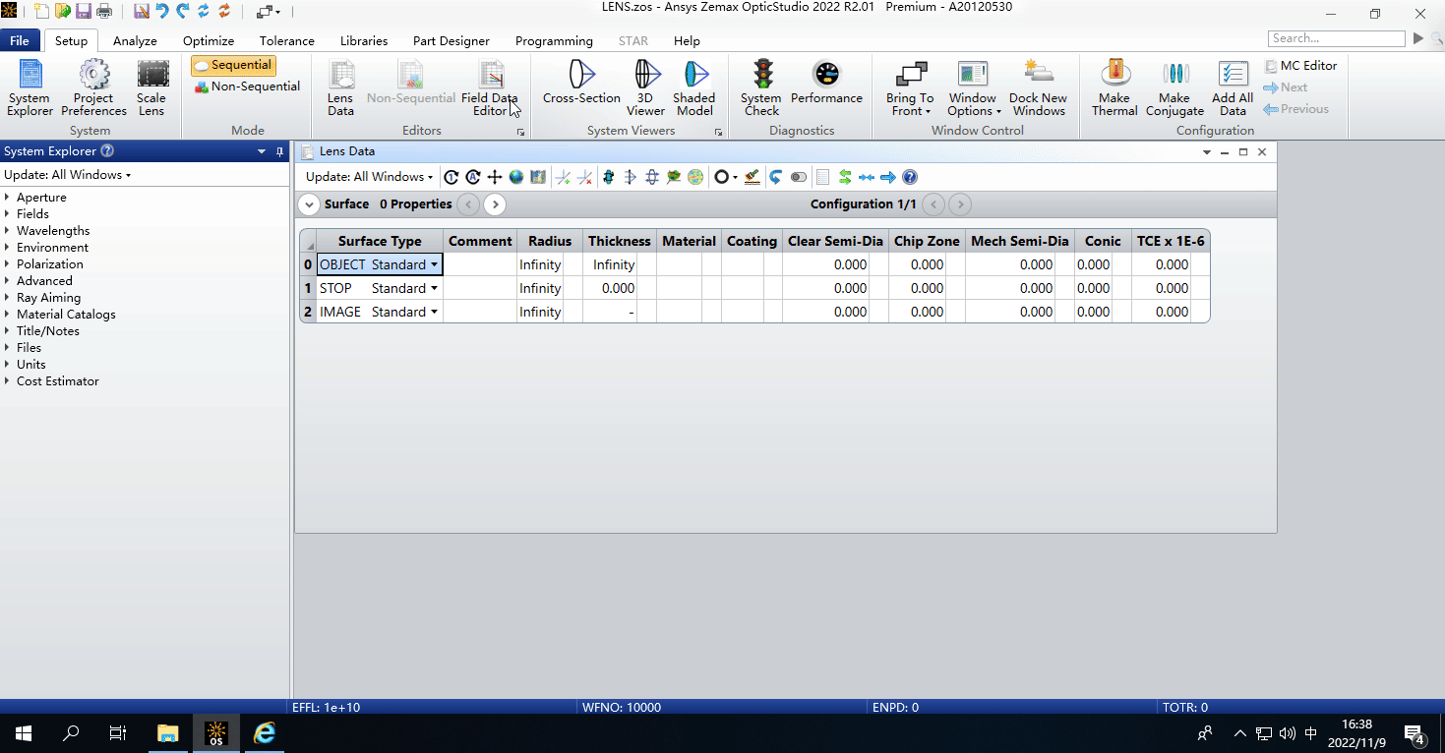Switch to the Programming tab
Screen dimensions: 1445x753
coord(554,40)
